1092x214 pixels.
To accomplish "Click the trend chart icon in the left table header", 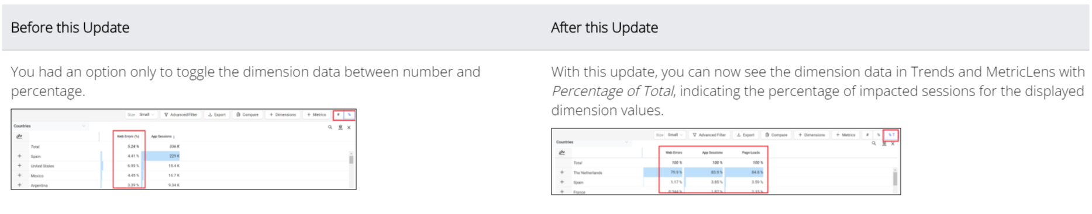I will coord(19,136).
